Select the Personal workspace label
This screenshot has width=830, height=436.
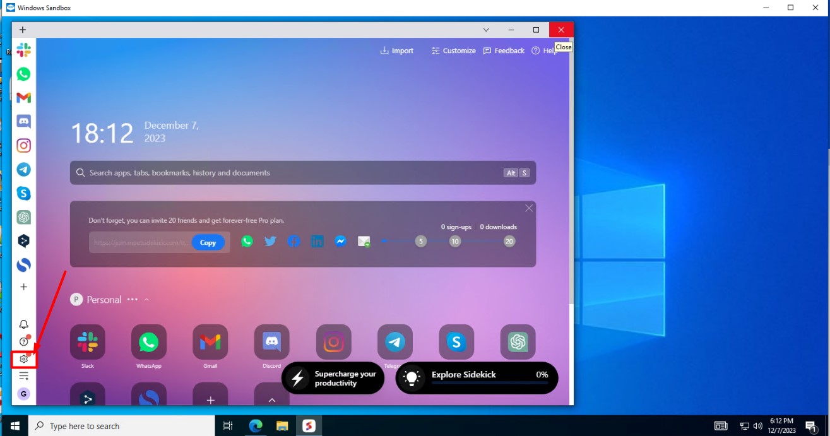point(104,300)
